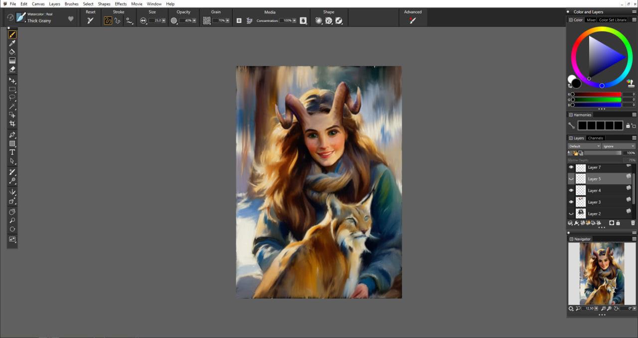Click the Advanced brush controls icon

coord(412,20)
